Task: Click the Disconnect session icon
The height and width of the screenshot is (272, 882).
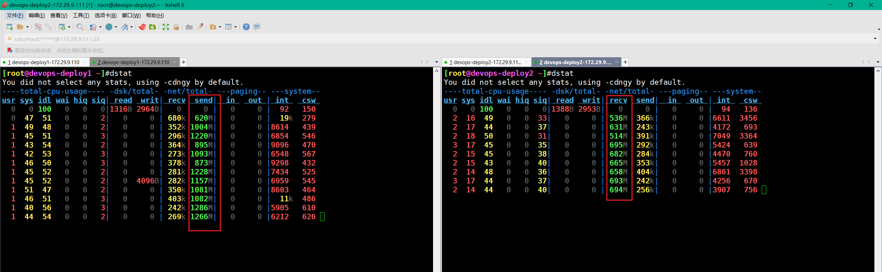Action: pos(38,27)
